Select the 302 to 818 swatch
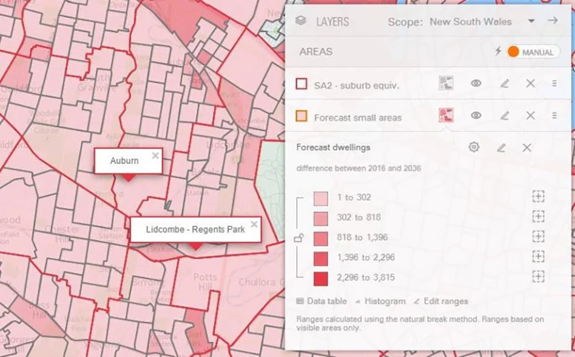Screen dimensions: 575x357 coord(321,218)
